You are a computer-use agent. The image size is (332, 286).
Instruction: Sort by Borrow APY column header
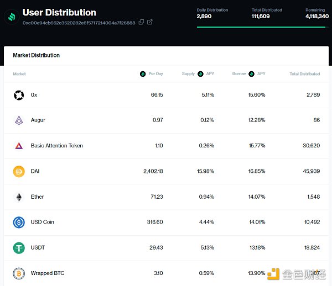tap(248, 73)
